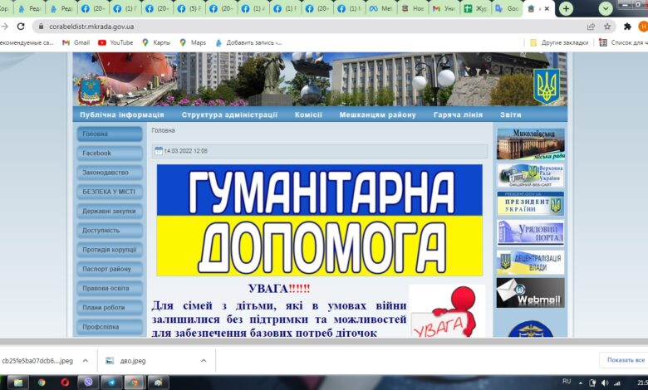Click the Децентралізація влади banner

pos(531,262)
